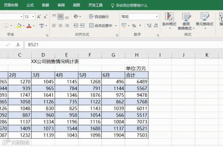
Task: Apply red font color with the A icon
Action: click(29, 26)
